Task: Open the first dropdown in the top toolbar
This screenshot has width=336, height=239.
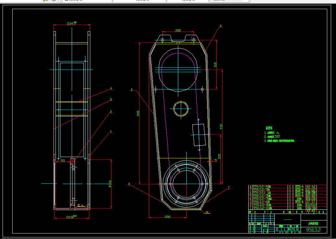Action: [x=87, y=1]
